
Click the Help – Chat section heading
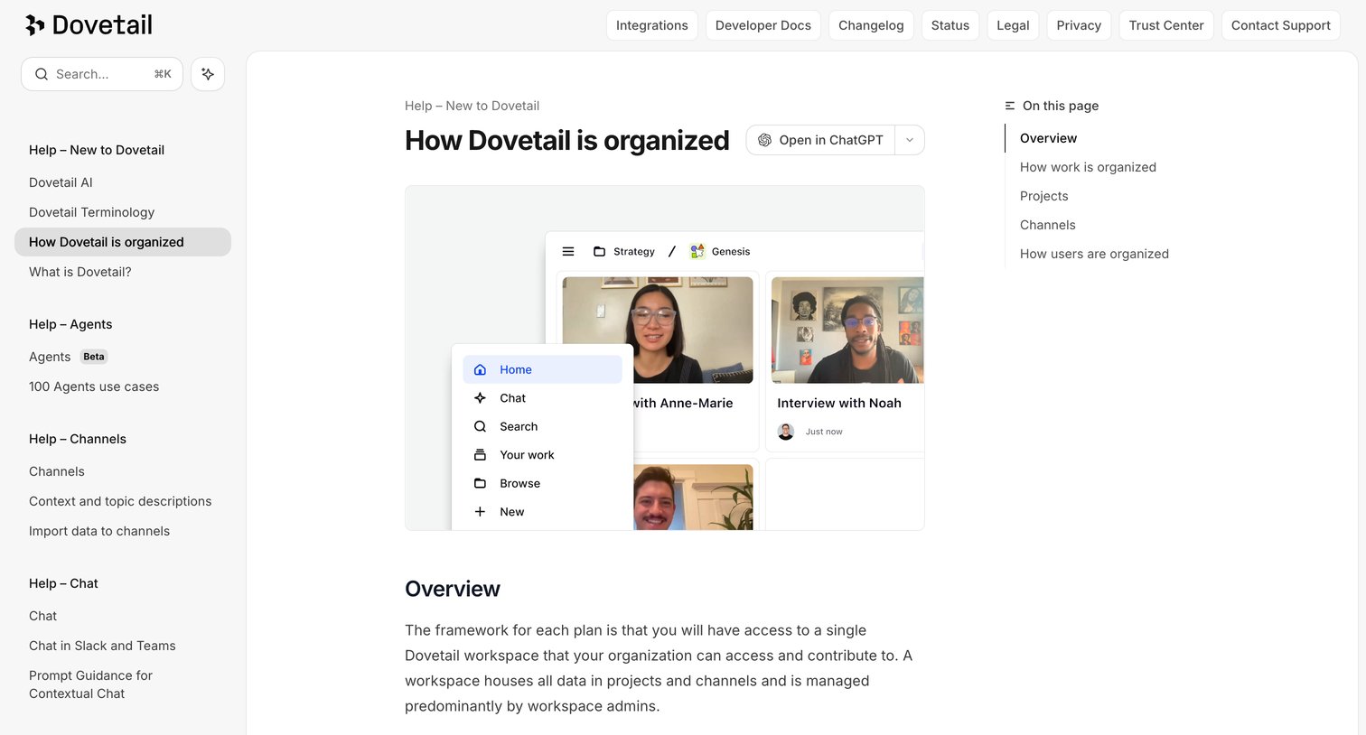[x=63, y=583]
